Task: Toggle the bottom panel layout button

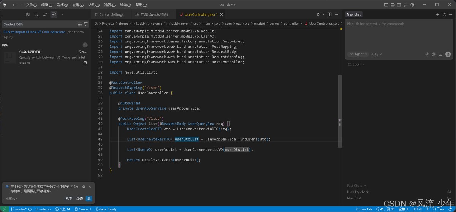Action: click(x=393, y=5)
